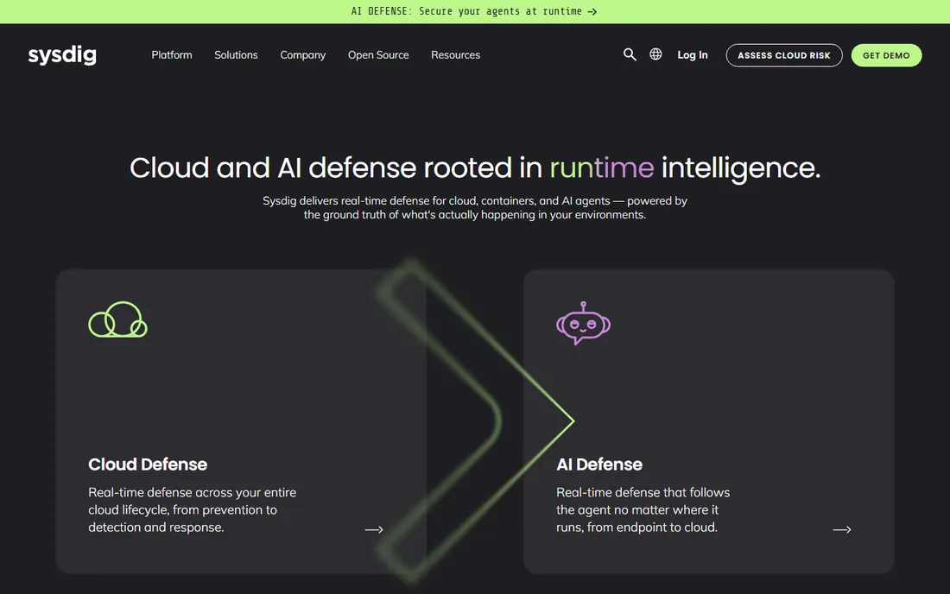This screenshot has width=950, height=594.
Task: Click the AI Defense description starting 'Real-time defense that follows'
Action: click(643, 510)
